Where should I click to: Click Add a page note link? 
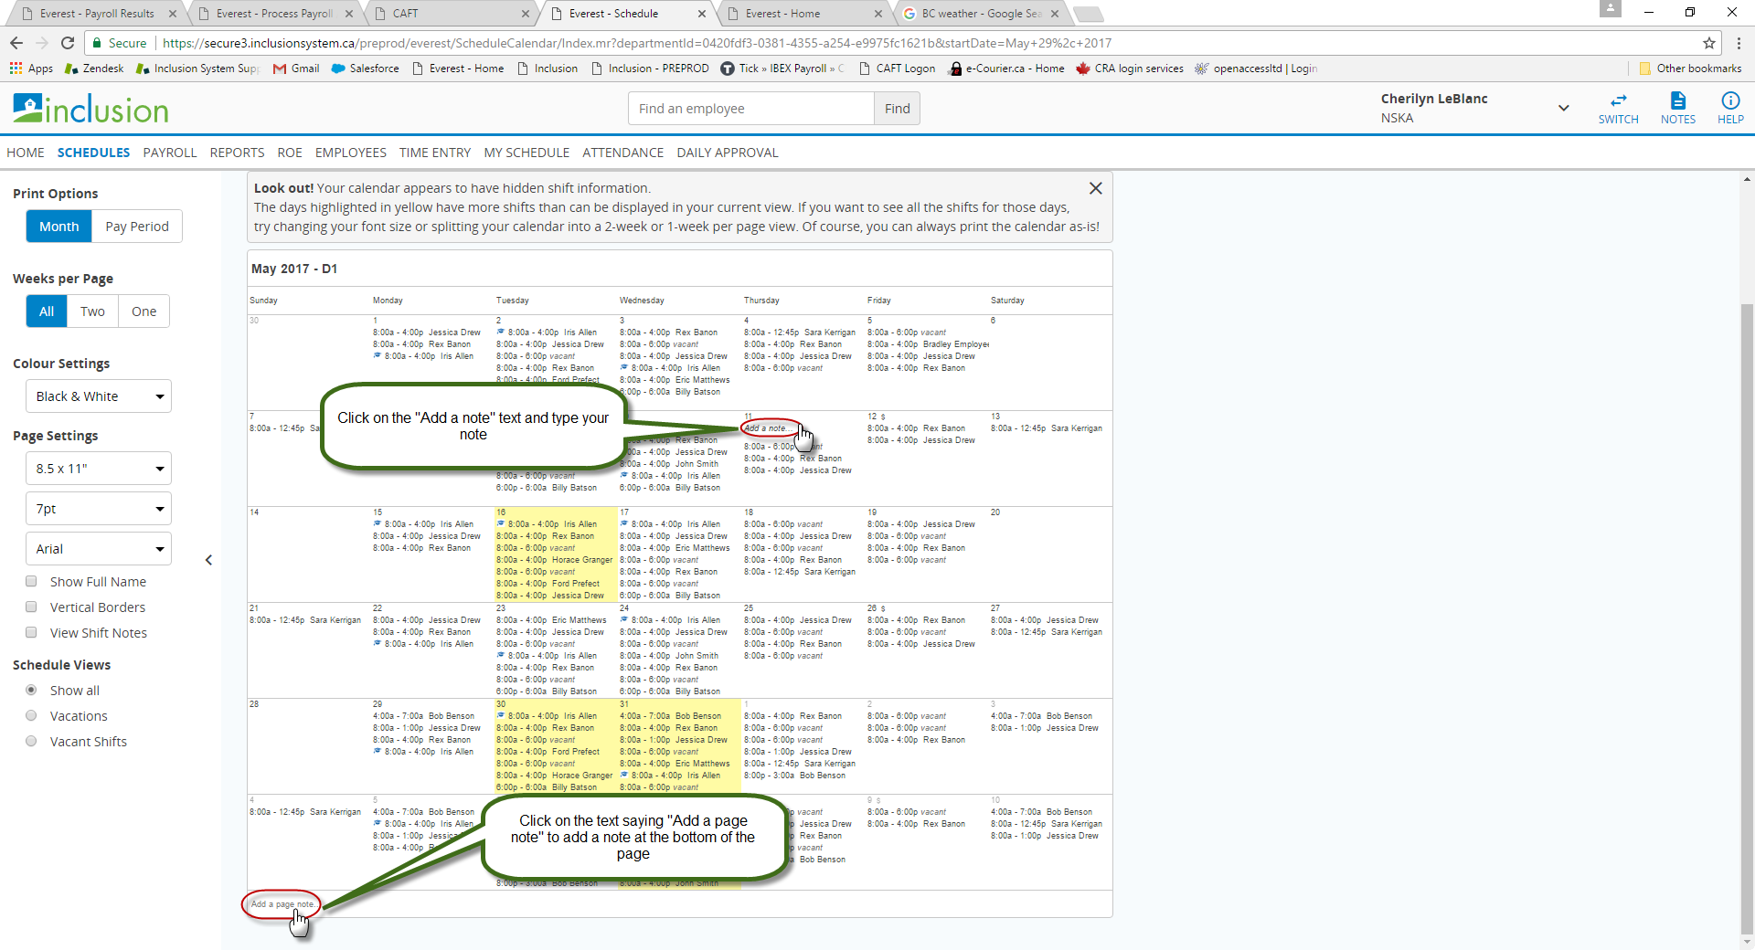pos(282,904)
